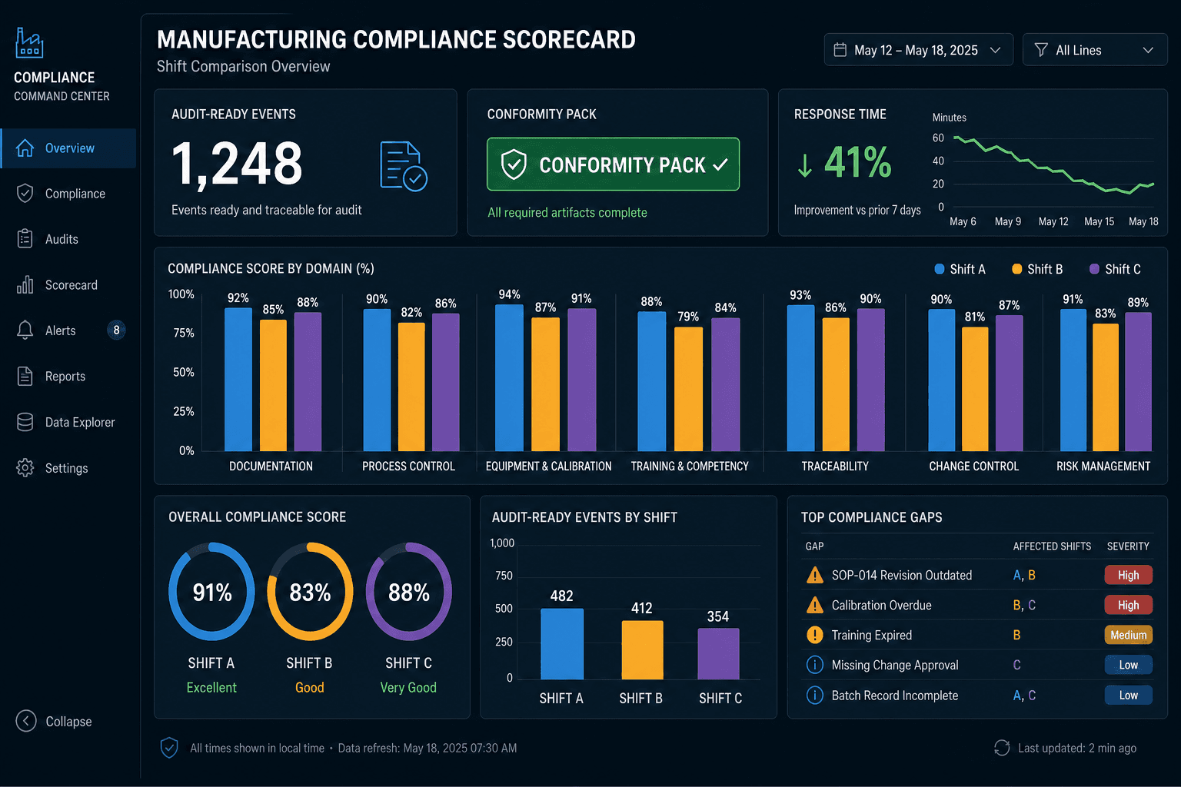1181x787 pixels.
Task: Click "Calibration Overdue" gap row text
Action: click(x=881, y=605)
